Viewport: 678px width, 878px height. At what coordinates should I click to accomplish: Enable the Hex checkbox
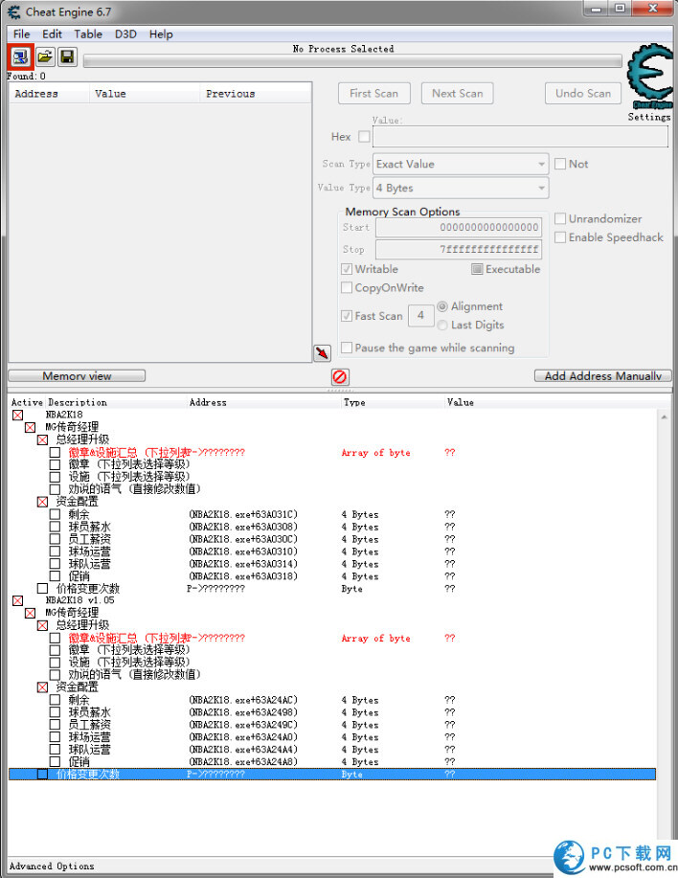[x=364, y=137]
